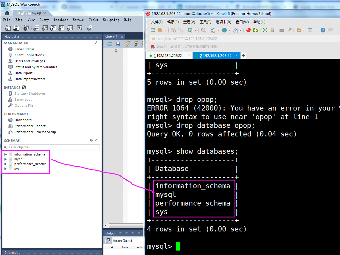Click the create new table icon

(x=45, y=27)
